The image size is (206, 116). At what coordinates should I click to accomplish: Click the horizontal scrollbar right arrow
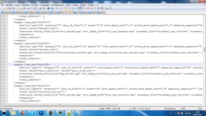coord(201,105)
